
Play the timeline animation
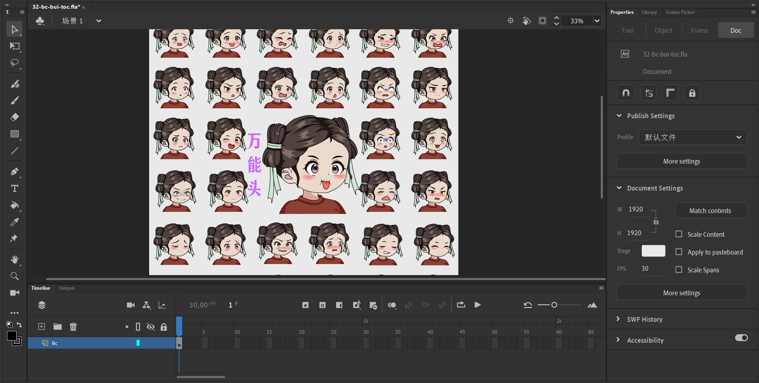pyautogui.click(x=477, y=305)
